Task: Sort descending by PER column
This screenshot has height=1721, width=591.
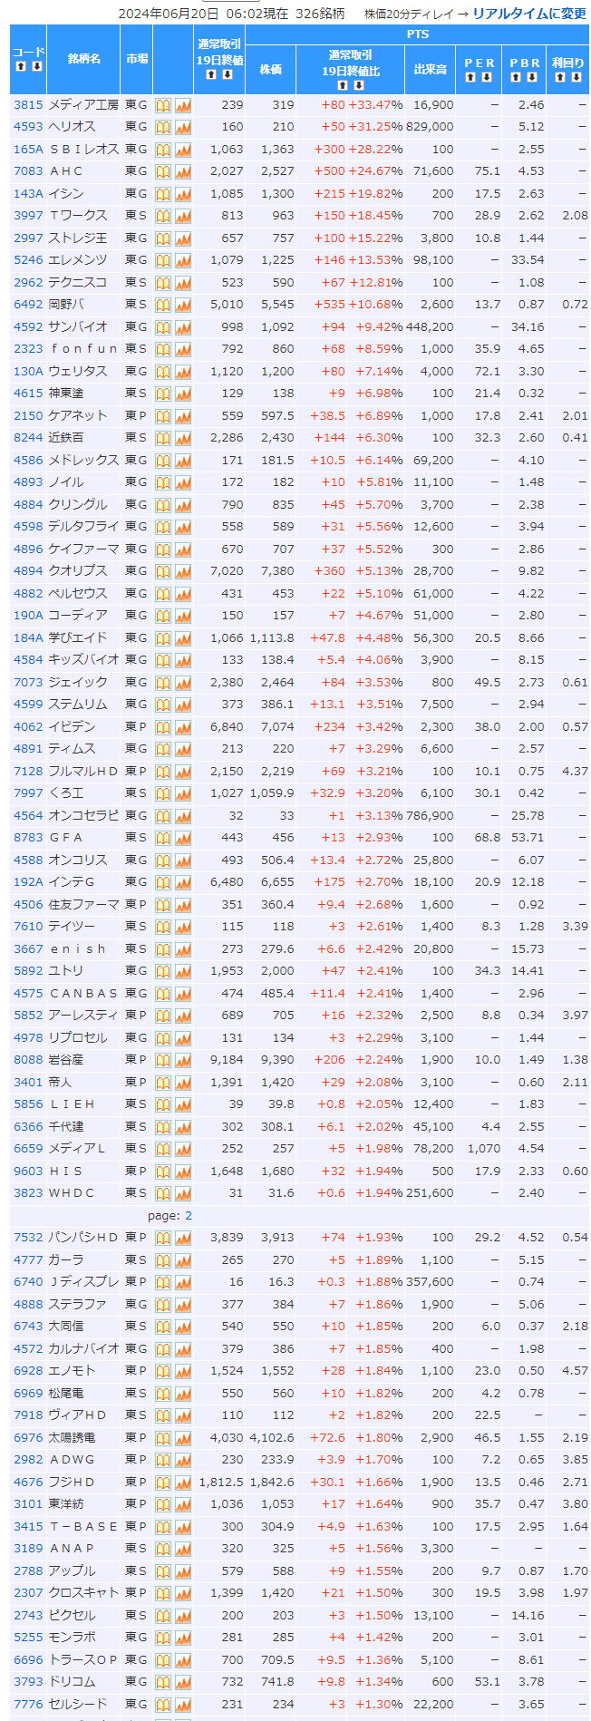Action: tap(487, 77)
